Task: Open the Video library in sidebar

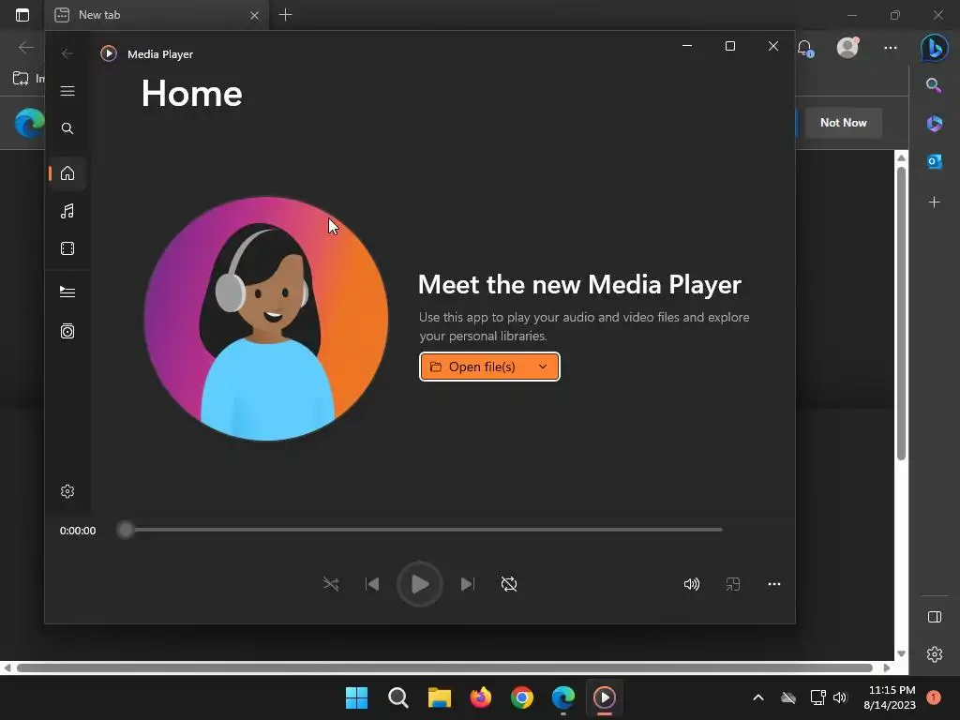Action: [x=67, y=248]
